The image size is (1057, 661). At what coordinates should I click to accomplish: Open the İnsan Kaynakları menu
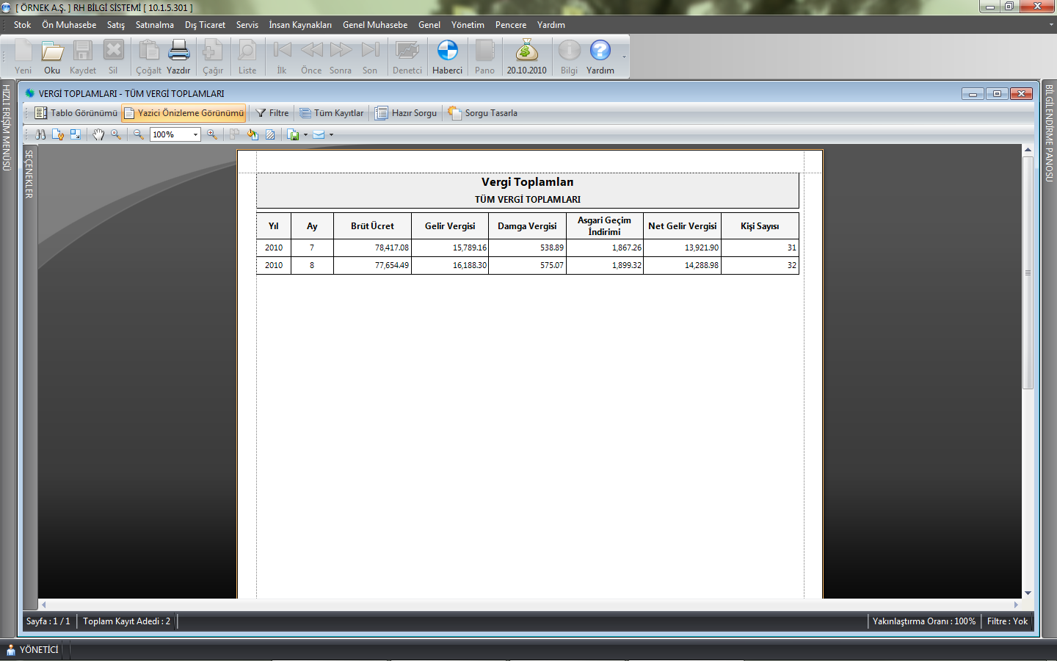pyautogui.click(x=299, y=25)
